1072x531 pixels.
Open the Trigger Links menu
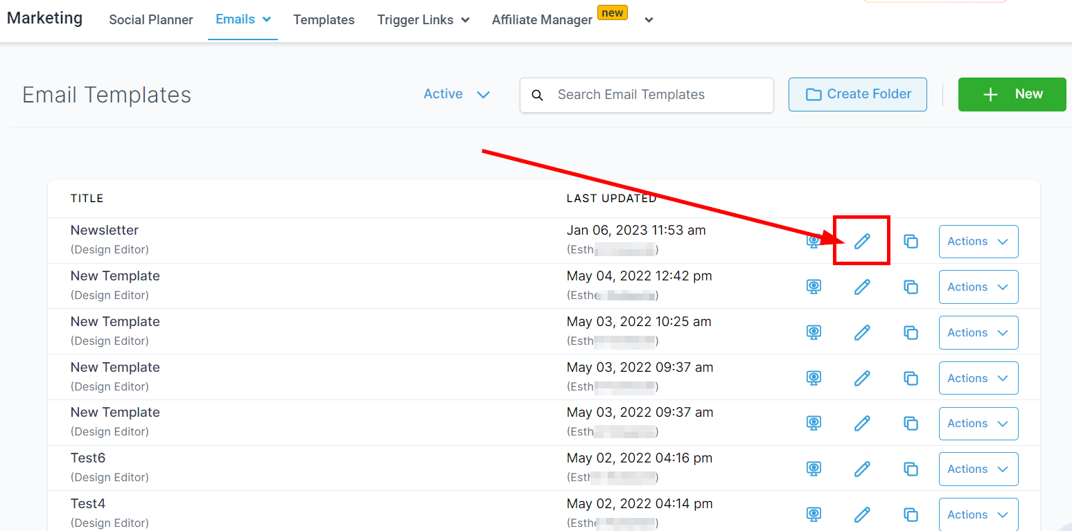[x=423, y=20]
